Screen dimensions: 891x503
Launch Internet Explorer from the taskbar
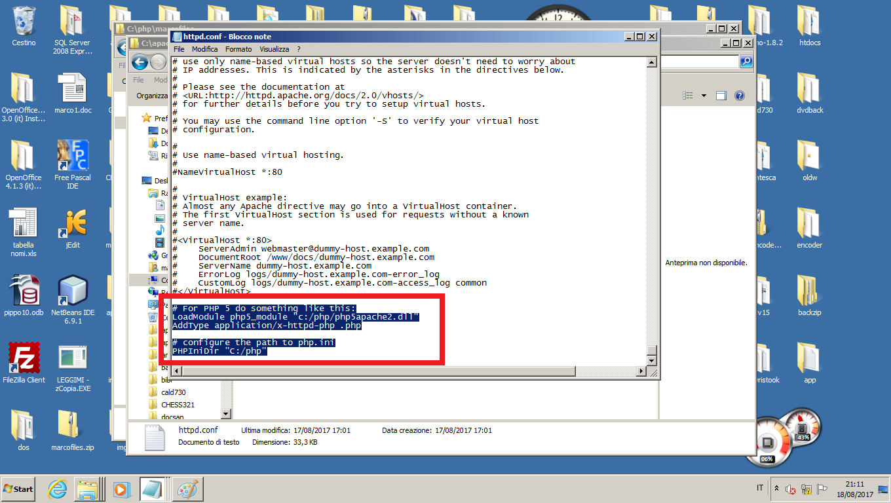tap(58, 489)
